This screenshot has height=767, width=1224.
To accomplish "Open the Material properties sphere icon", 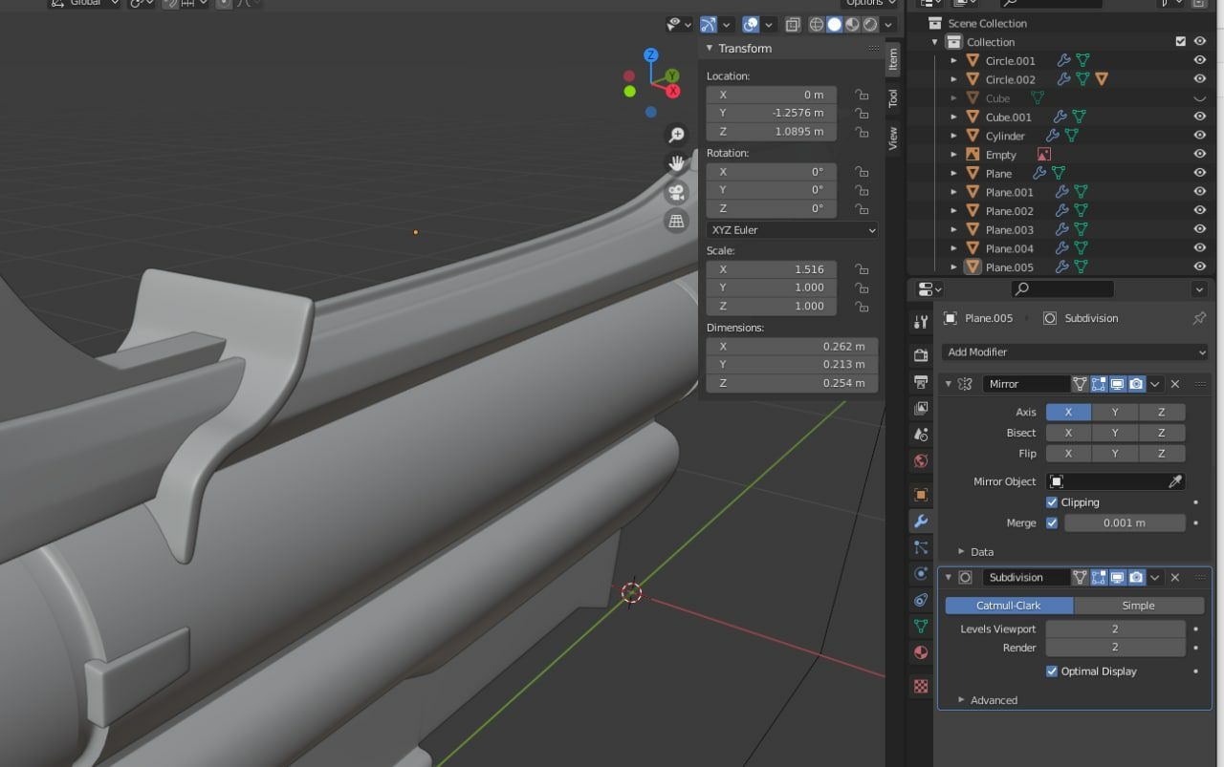I will point(921,653).
